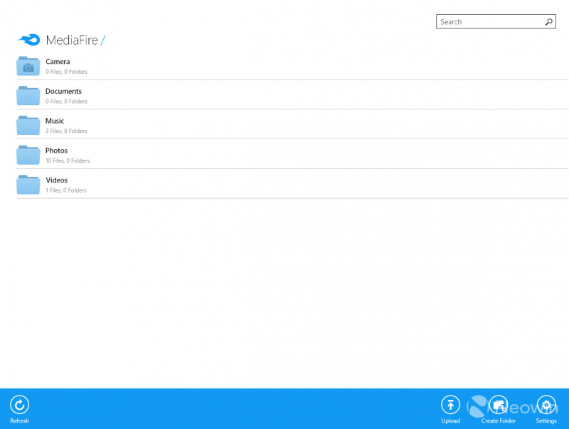Click the Upload arrow icon

(450, 405)
